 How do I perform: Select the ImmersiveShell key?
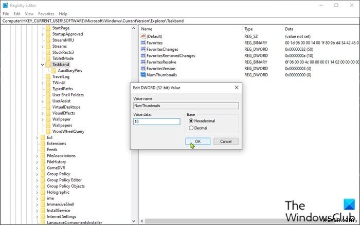61,204
